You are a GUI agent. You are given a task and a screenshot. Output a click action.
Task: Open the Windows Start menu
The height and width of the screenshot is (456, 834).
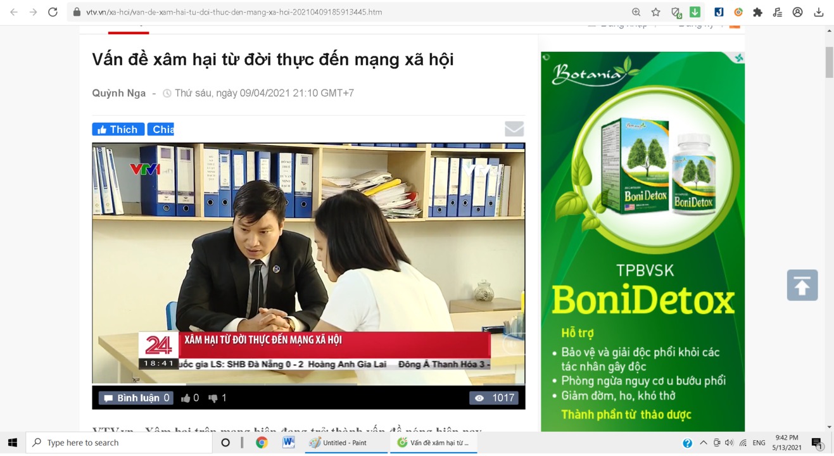[x=12, y=443]
